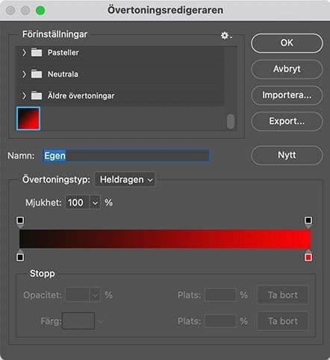Image resolution: width=330 pixels, height=360 pixels.
Task: Open the Övertoningstyp Heldragen dropdown
Action: click(125, 180)
